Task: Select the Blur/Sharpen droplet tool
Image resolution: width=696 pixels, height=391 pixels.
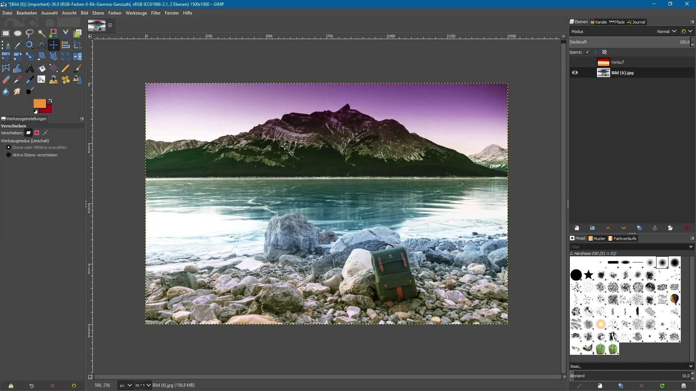Action: tap(6, 92)
